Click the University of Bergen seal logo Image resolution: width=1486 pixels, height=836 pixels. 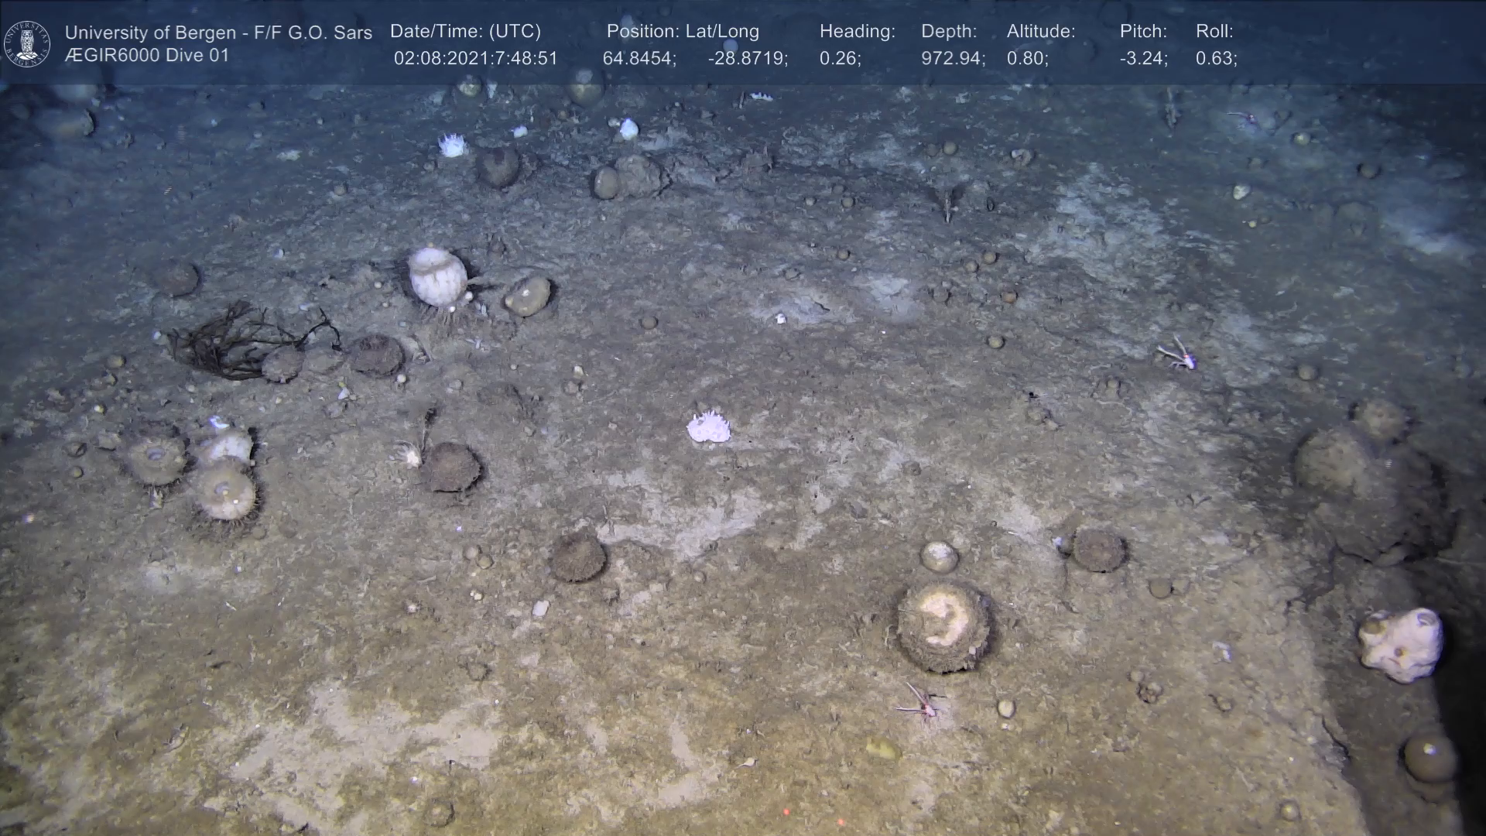click(x=27, y=44)
